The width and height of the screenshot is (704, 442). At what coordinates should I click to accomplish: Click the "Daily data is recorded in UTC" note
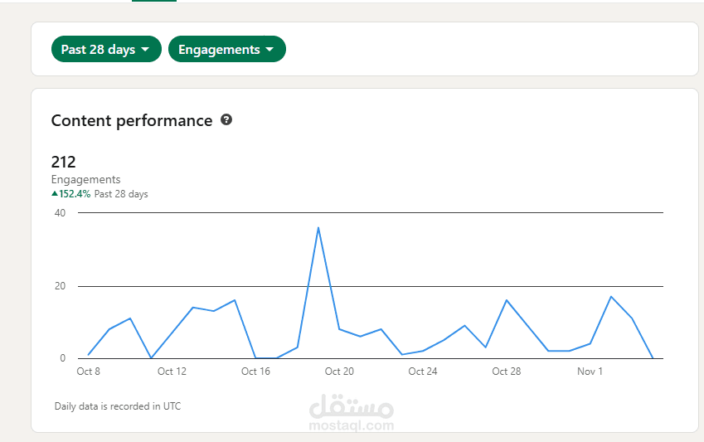[x=118, y=406]
